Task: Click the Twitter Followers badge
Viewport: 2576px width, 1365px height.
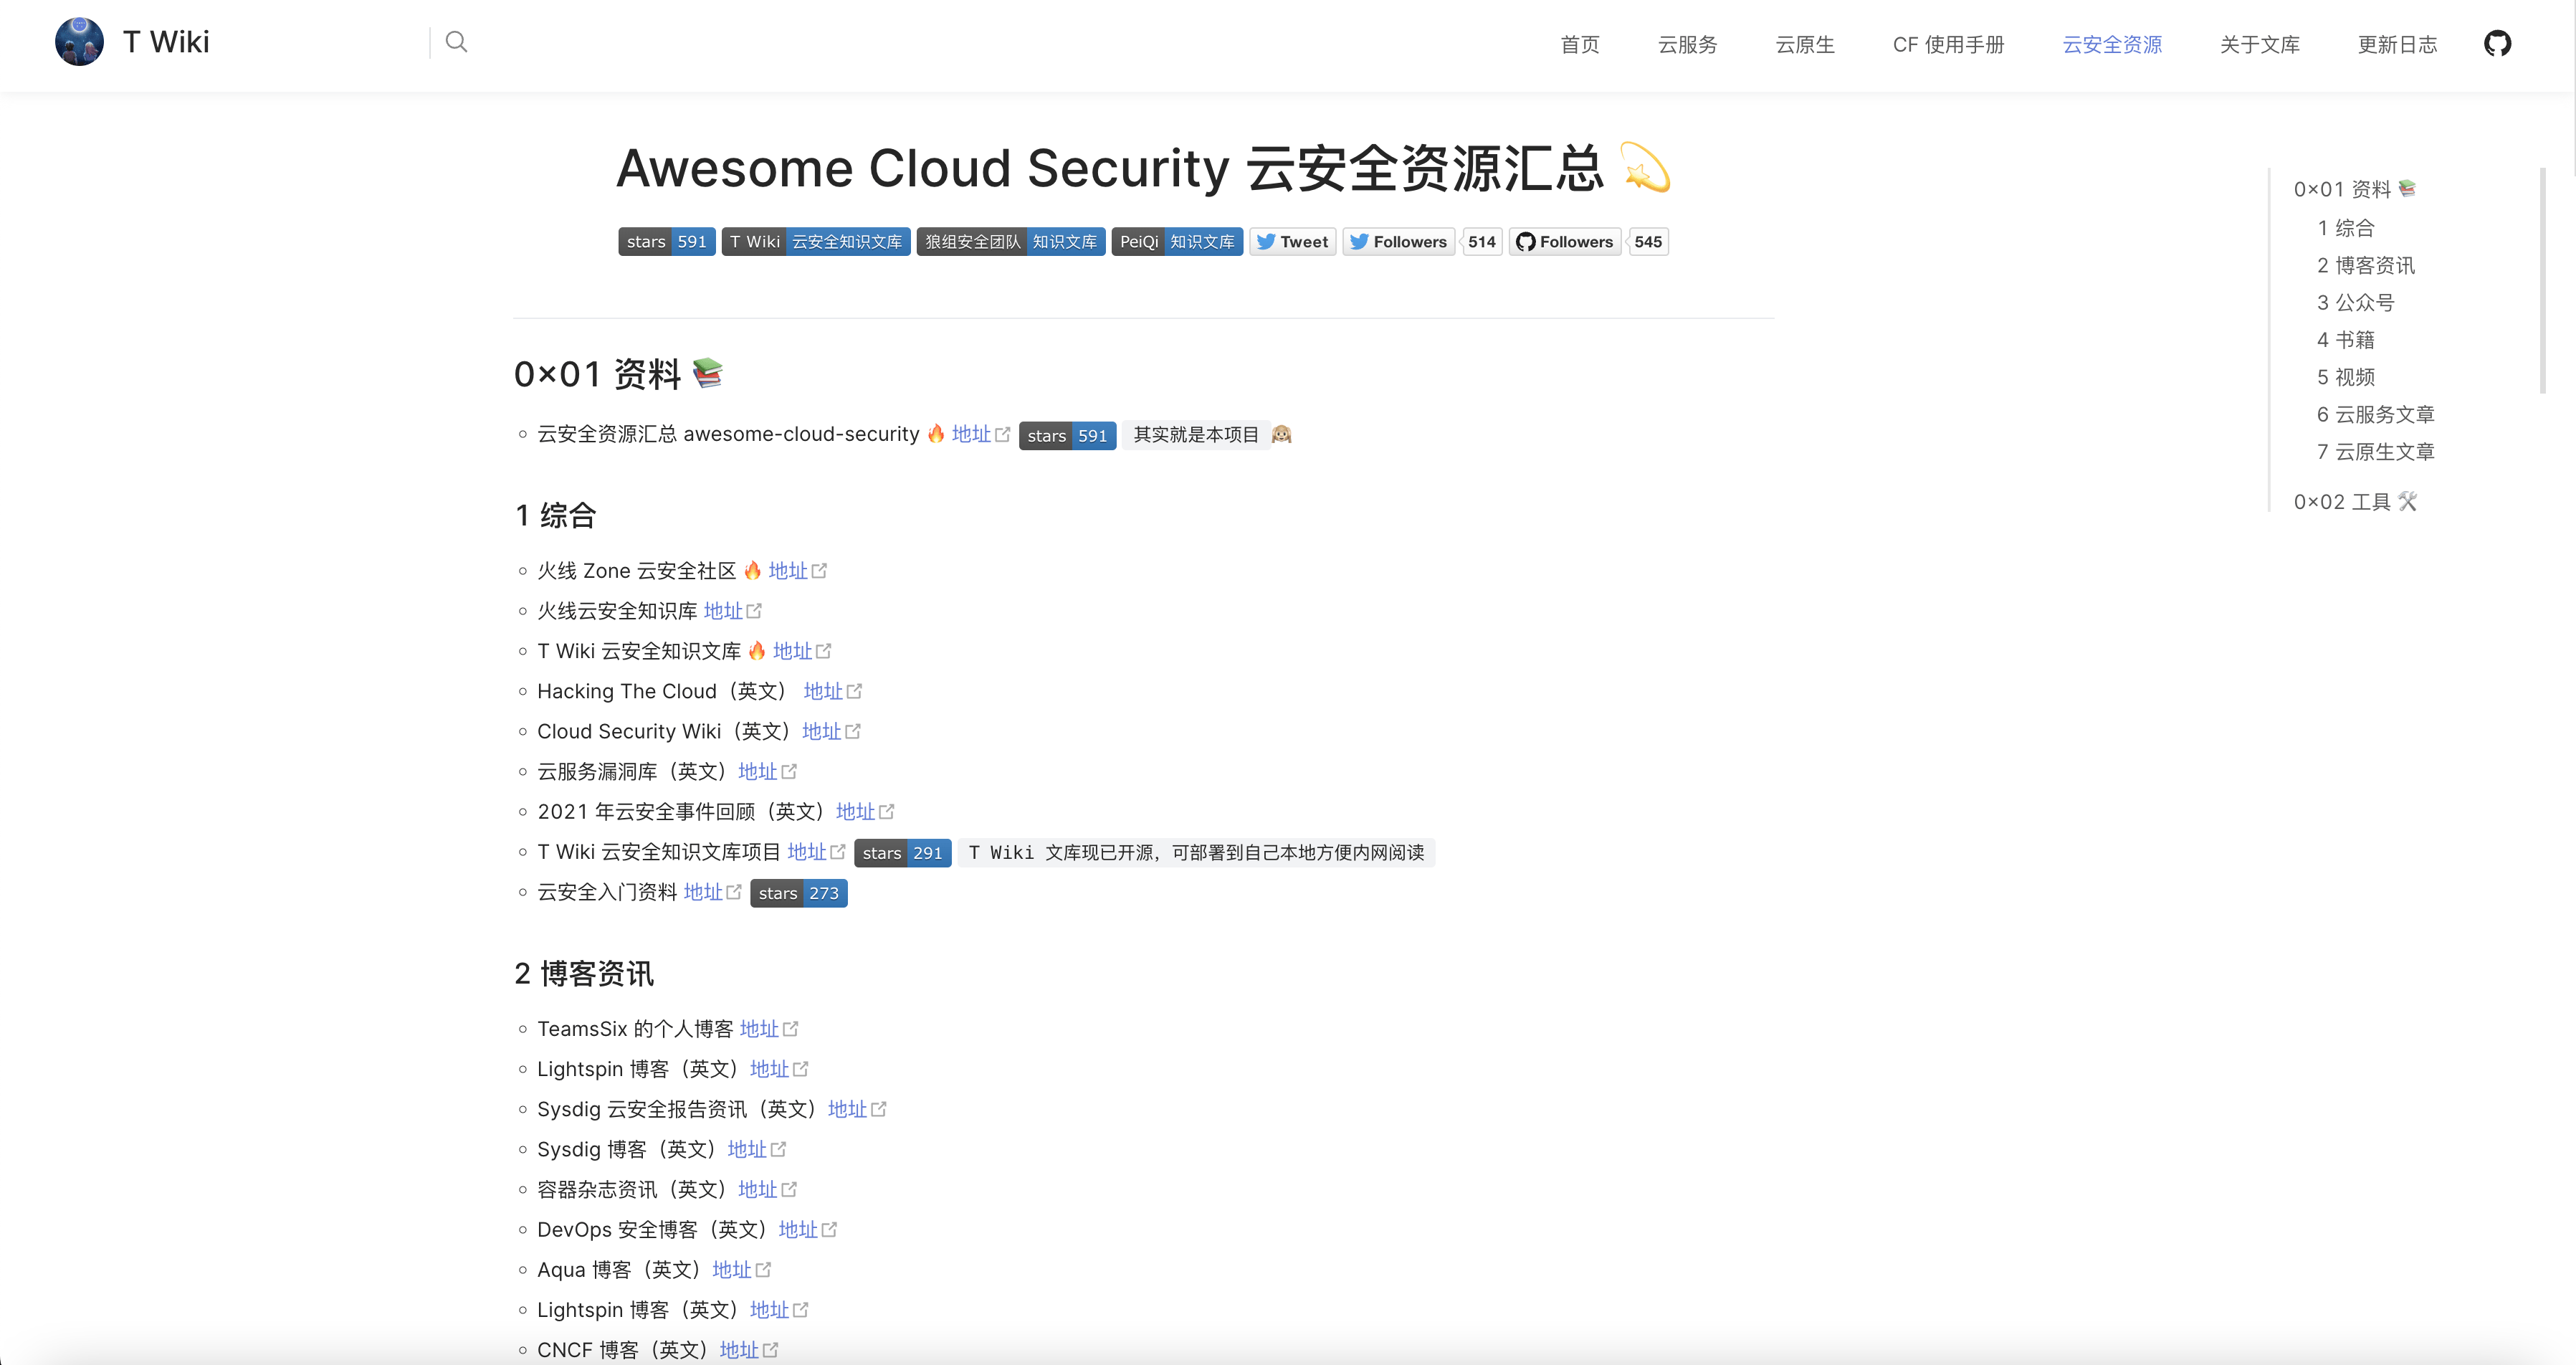Action: pos(1398,242)
